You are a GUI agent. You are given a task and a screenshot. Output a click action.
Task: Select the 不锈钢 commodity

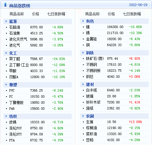(x=92, y=65)
